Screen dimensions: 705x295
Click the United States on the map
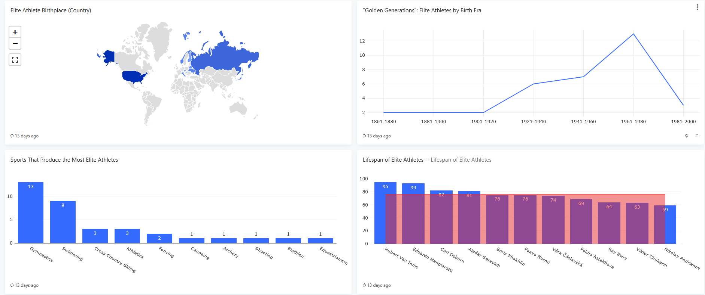click(134, 77)
